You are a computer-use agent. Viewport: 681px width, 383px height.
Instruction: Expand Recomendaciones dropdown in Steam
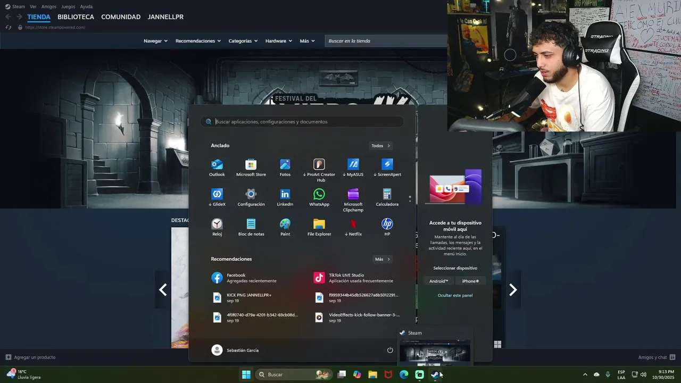(198, 41)
